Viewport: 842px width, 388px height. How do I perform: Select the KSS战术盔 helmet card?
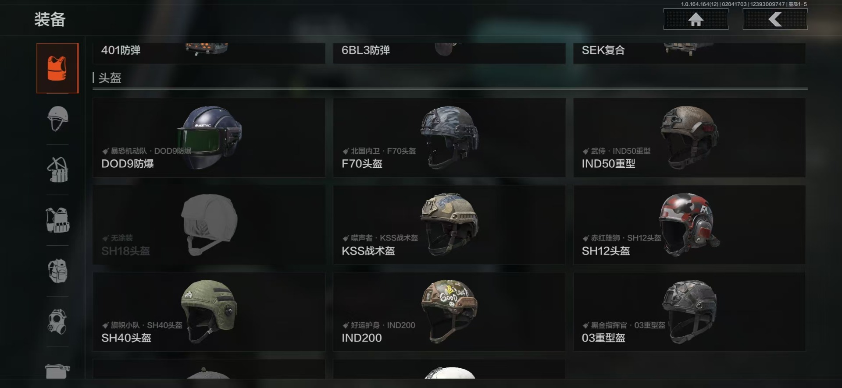coord(449,225)
